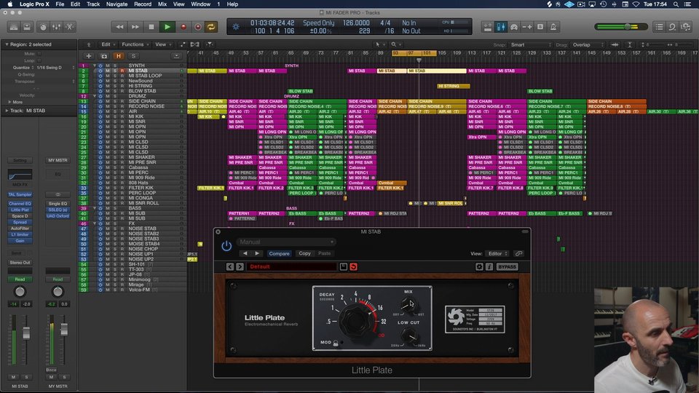Expand the Track MI STAB inspector section

tap(7, 111)
